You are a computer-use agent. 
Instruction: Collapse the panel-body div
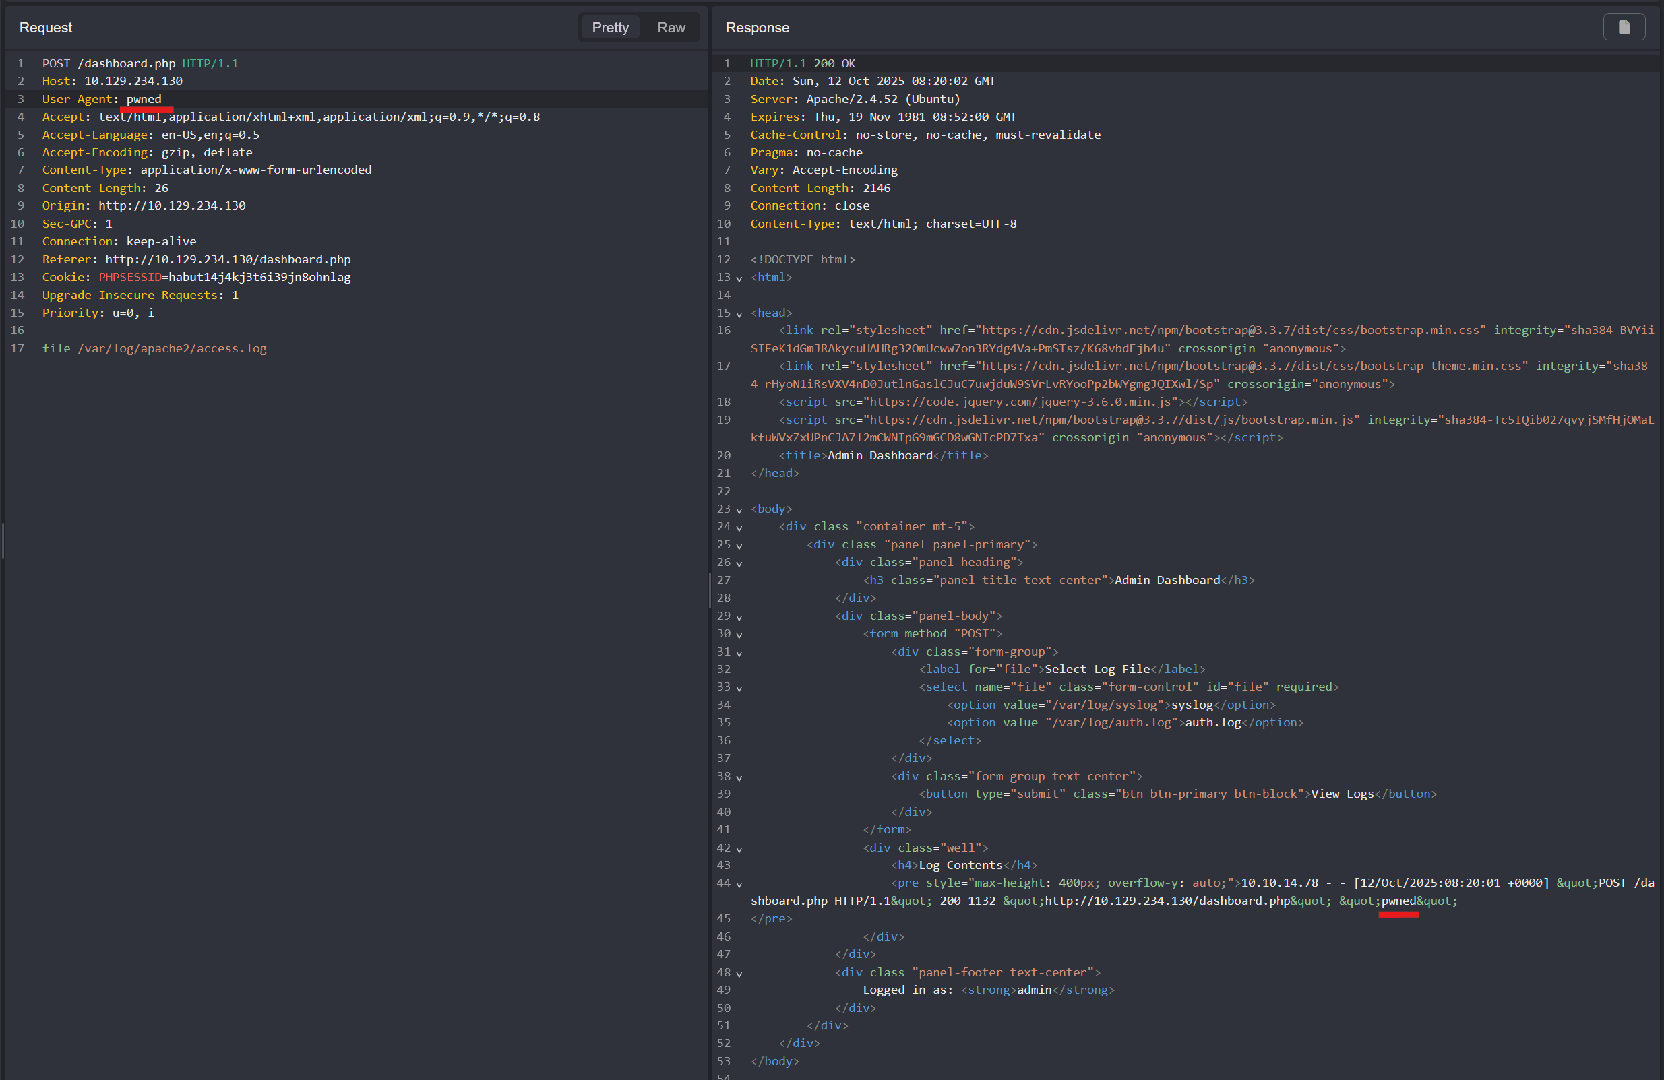(739, 617)
